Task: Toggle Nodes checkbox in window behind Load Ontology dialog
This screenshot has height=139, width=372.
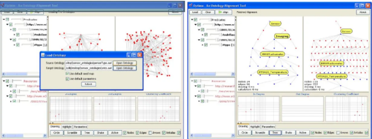Action: pos(125,132)
